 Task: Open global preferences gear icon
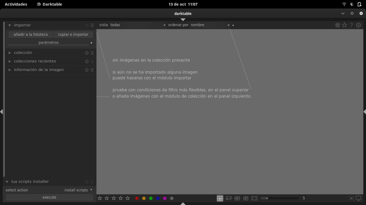coord(358,25)
